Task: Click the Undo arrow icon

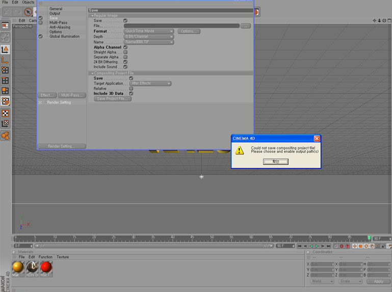Action: coord(8,12)
